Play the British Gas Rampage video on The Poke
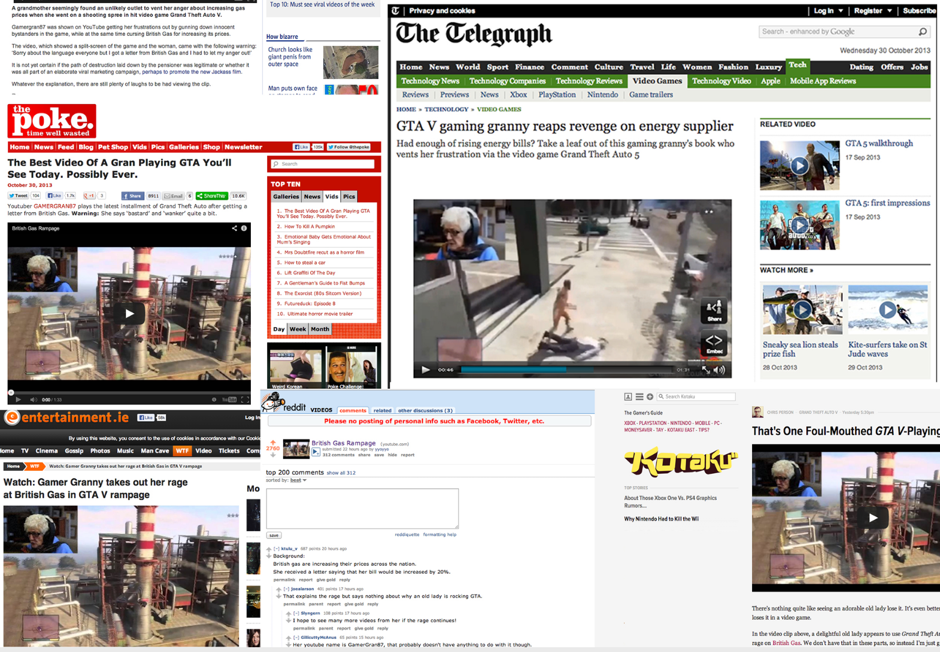The image size is (940, 652). pos(129,313)
